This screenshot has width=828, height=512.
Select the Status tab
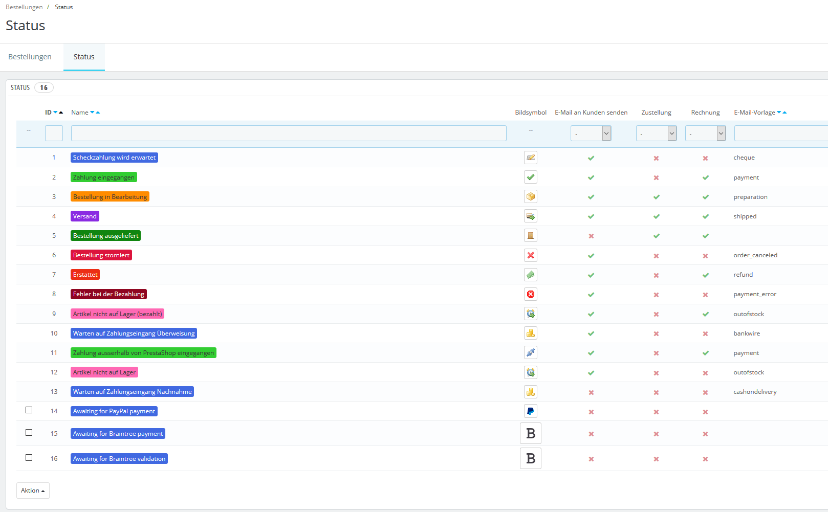pyautogui.click(x=84, y=57)
